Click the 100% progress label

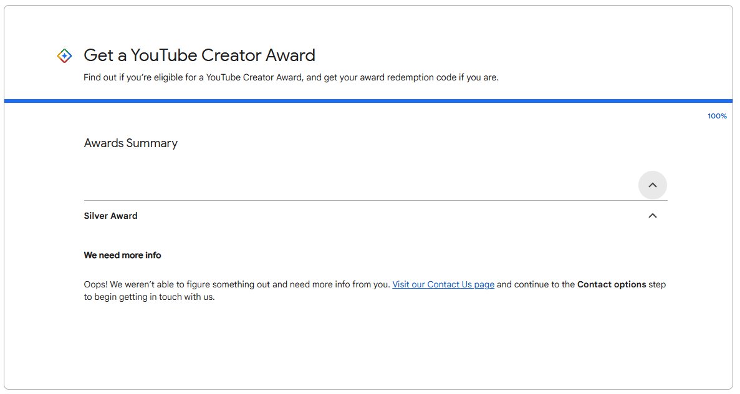tap(717, 116)
